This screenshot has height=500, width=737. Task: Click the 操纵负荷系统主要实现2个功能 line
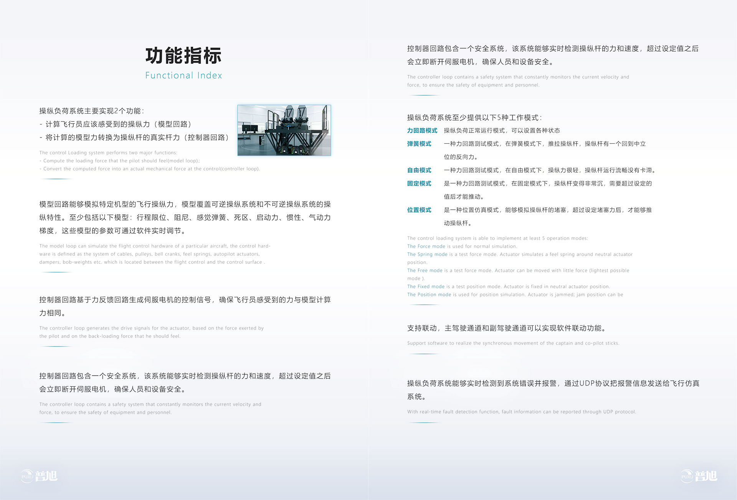click(91, 111)
